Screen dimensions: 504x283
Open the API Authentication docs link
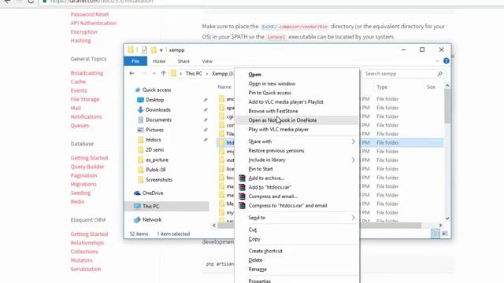point(94,23)
